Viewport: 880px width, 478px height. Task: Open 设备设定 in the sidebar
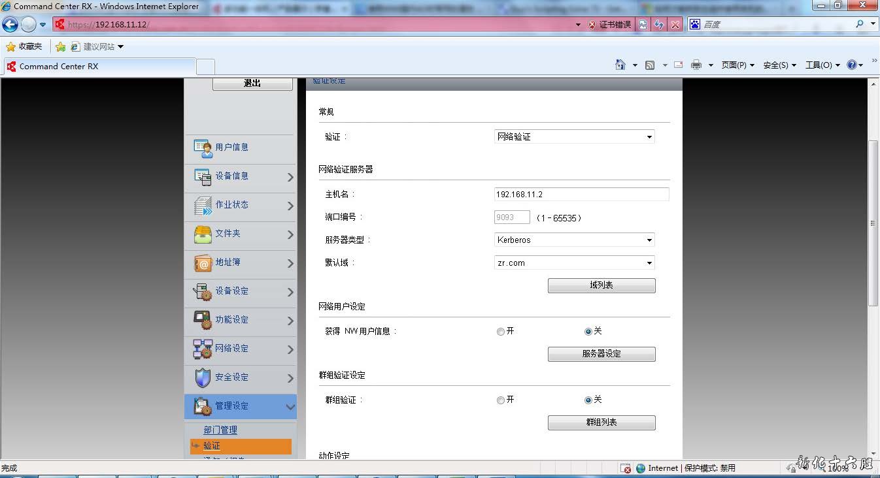[240, 291]
